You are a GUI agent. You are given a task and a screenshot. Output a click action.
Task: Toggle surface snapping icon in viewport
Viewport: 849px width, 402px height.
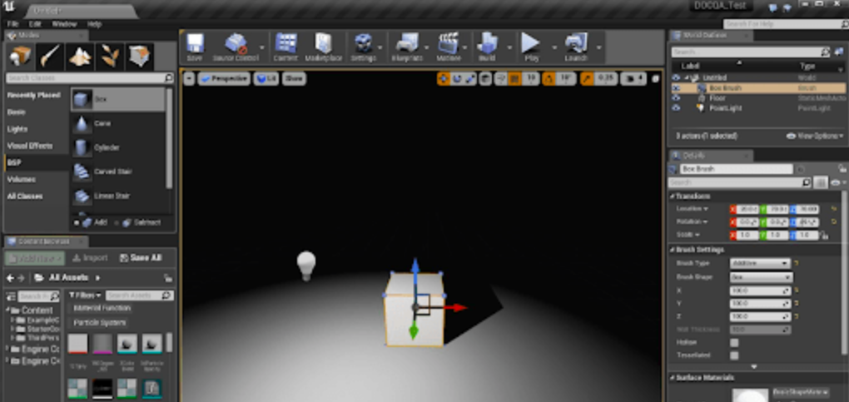[x=501, y=78]
